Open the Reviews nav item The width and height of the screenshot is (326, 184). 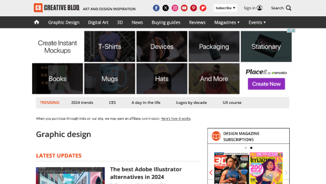click(197, 22)
